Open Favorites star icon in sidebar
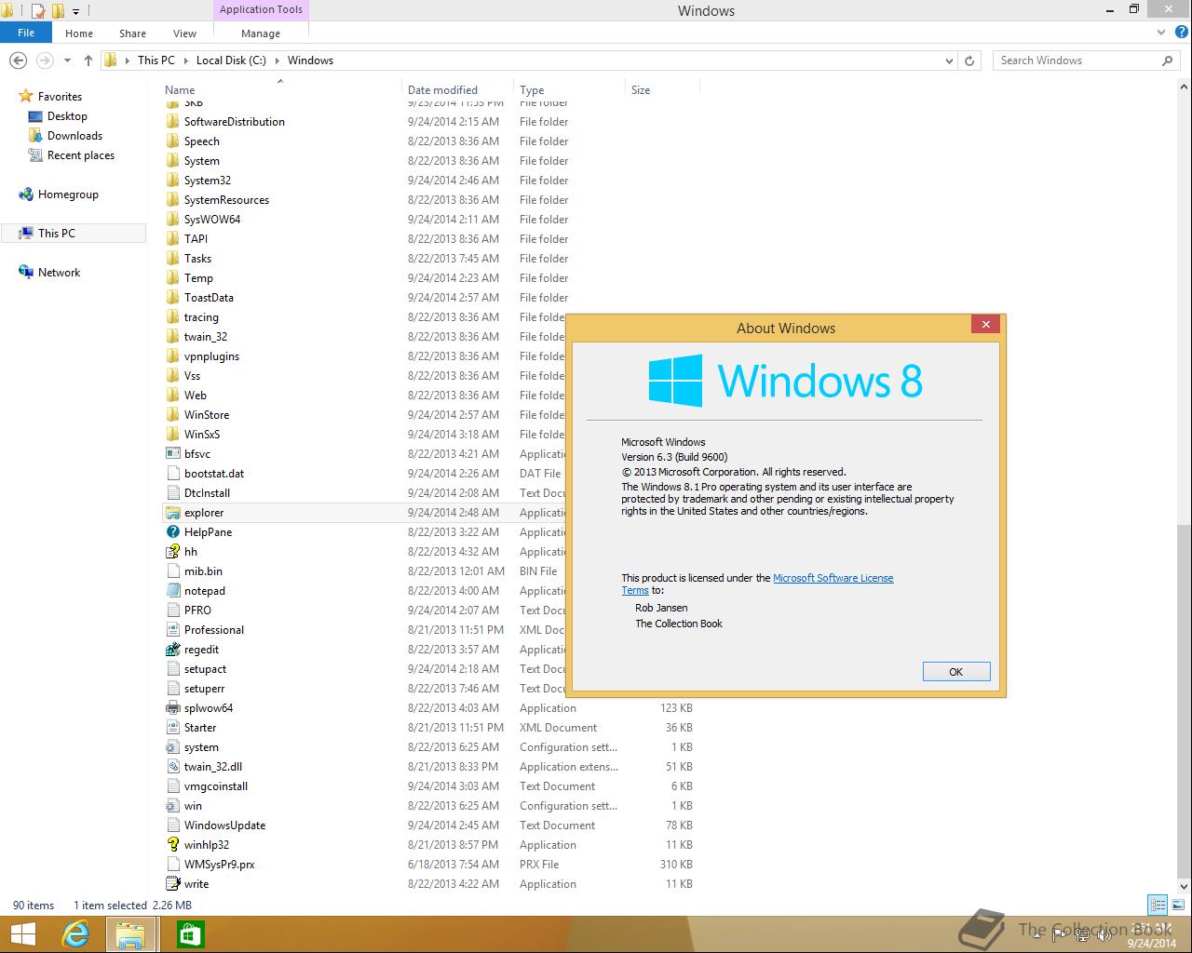The height and width of the screenshot is (953, 1192). (26, 97)
